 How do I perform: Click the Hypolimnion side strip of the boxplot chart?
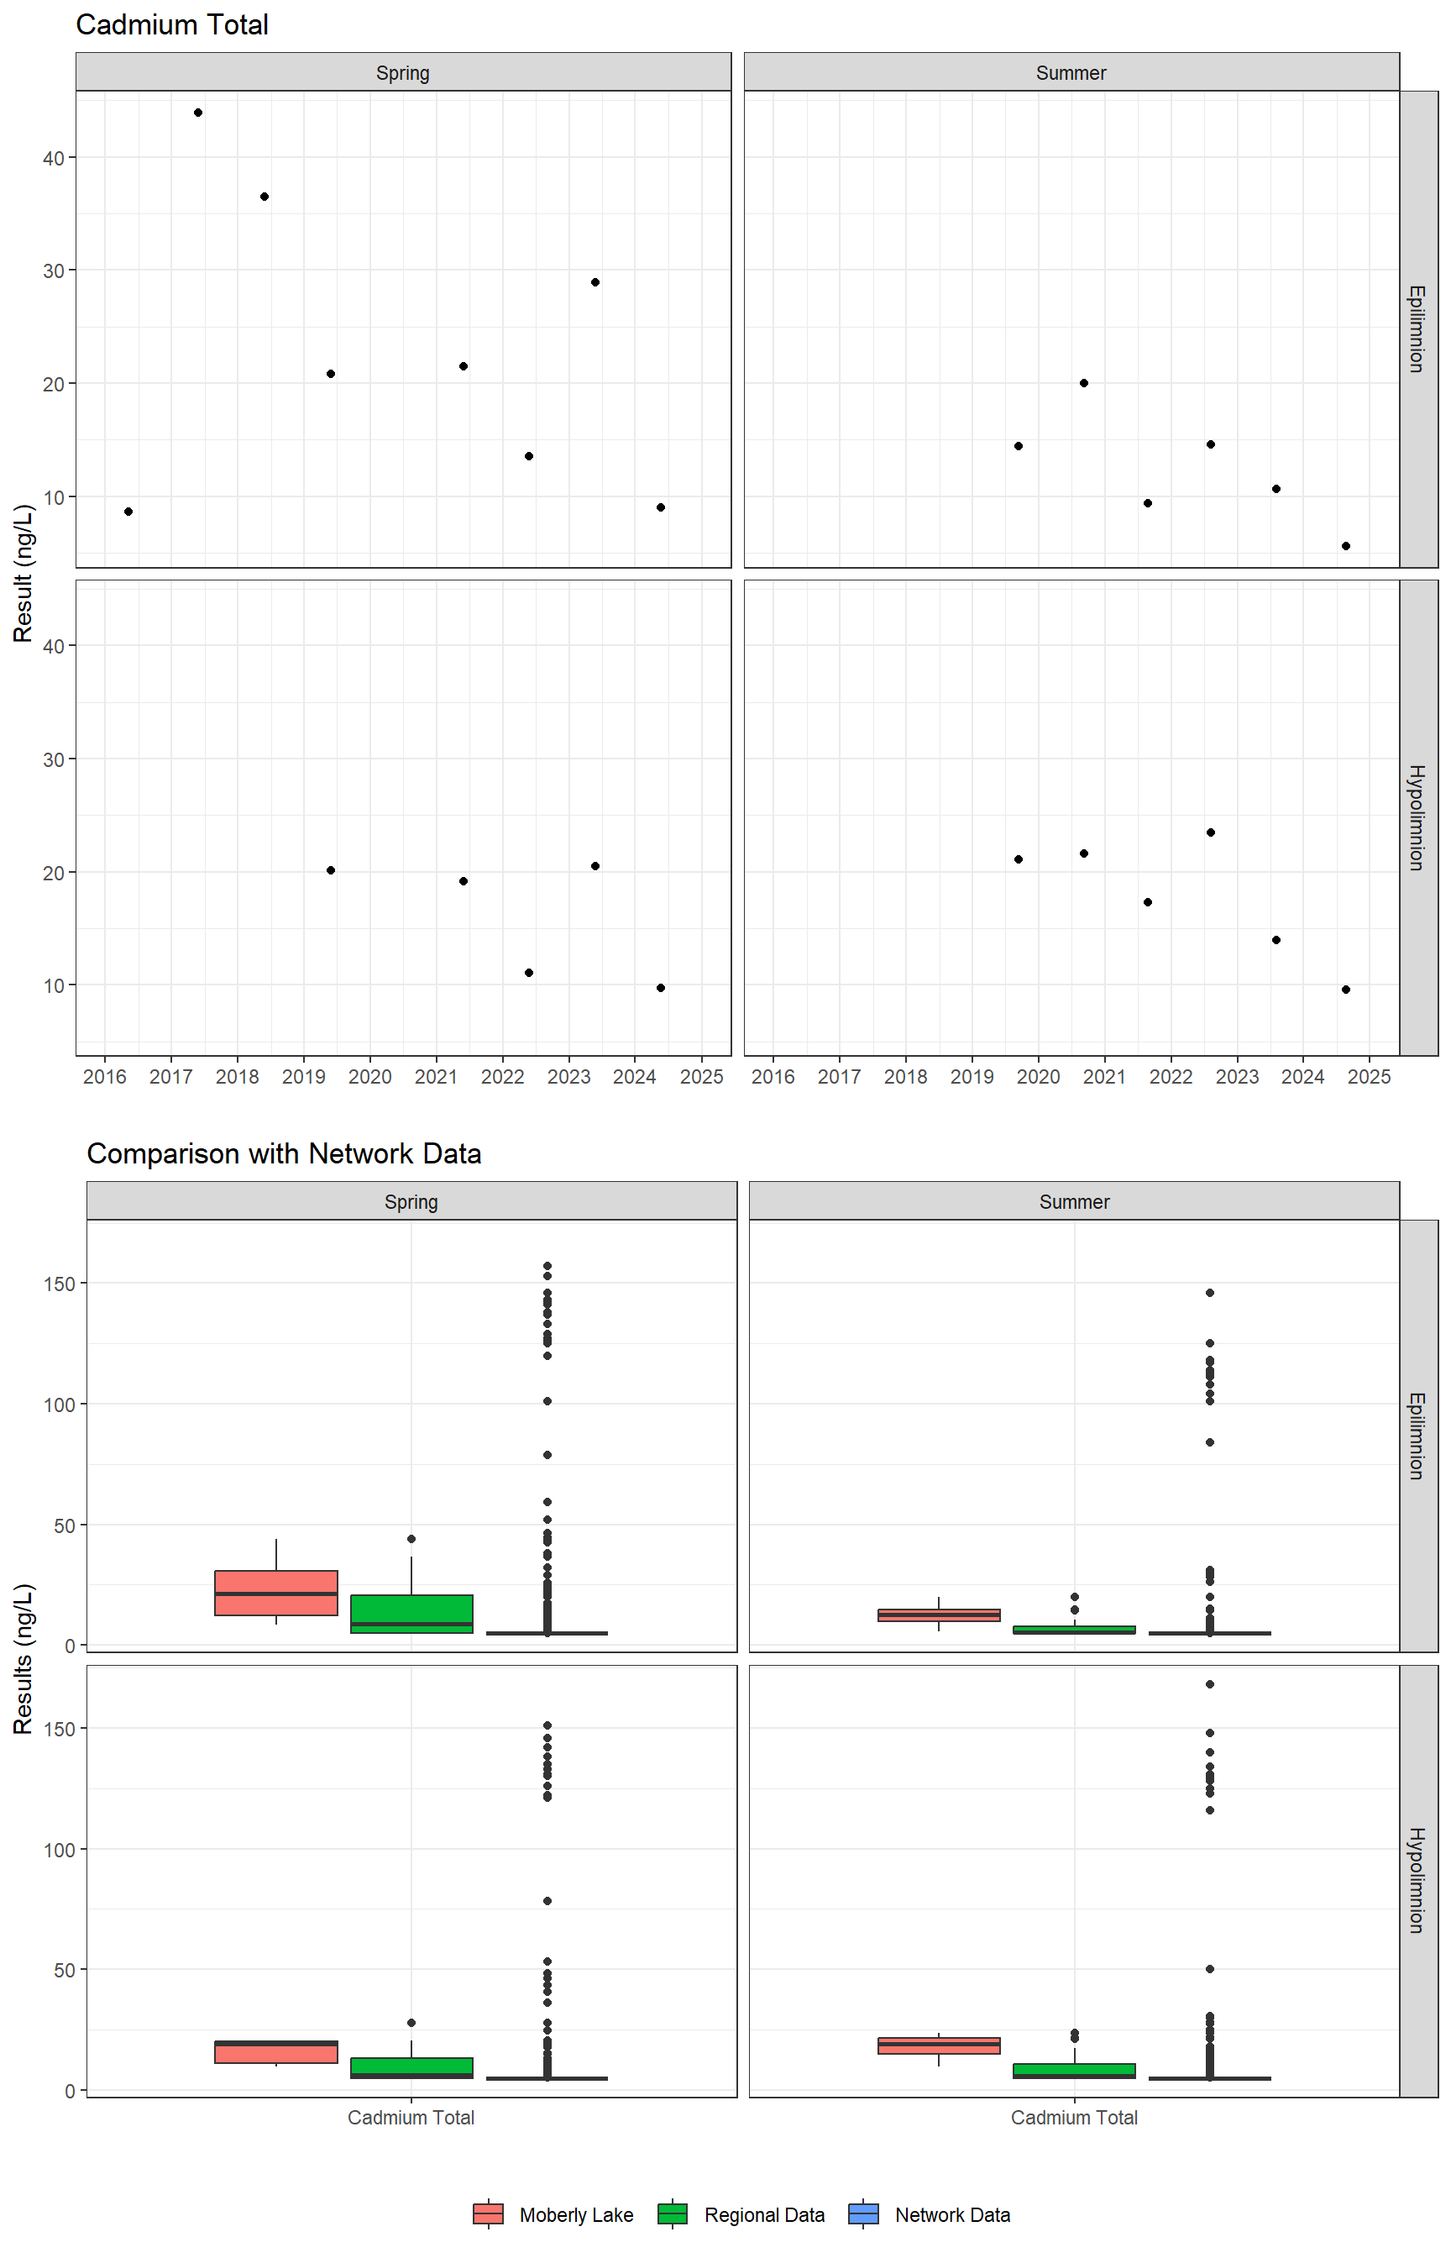tap(1418, 1881)
